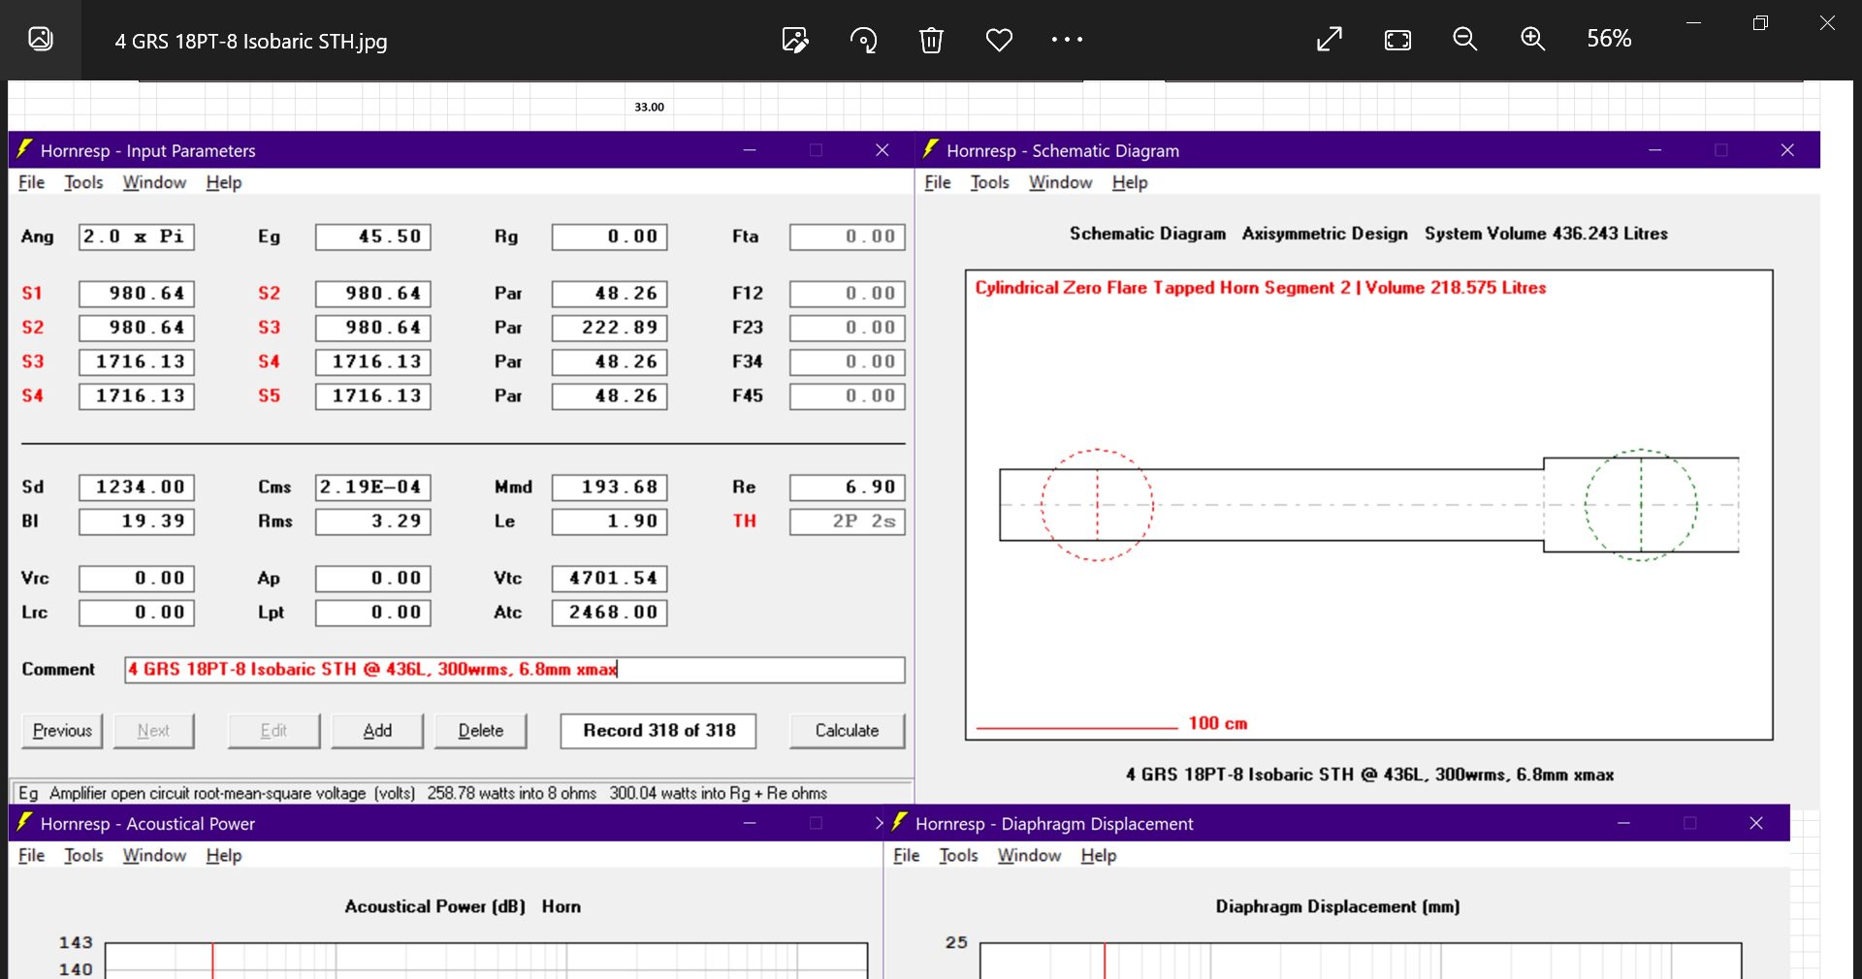The height and width of the screenshot is (979, 1862).
Task: Enter full screen with the diagonal arrows icon
Action: point(1330,39)
